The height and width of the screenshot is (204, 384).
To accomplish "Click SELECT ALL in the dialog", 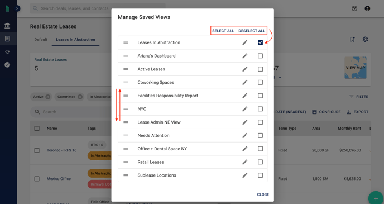I will point(223,31).
